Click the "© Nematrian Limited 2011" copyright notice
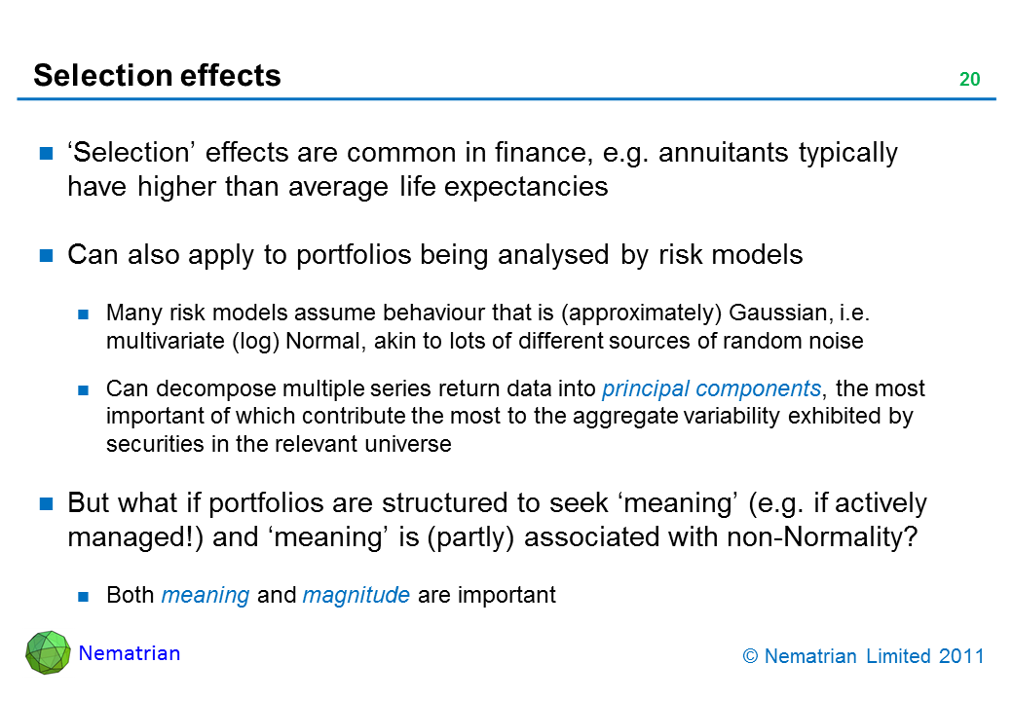Image resolution: width=1013 pixels, height=701 pixels. click(863, 656)
